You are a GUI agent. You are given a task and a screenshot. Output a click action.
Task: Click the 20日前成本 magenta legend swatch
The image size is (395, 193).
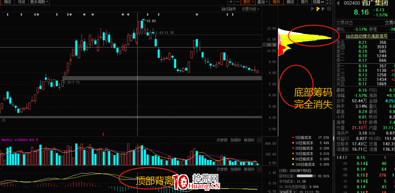[x=293, y=148]
